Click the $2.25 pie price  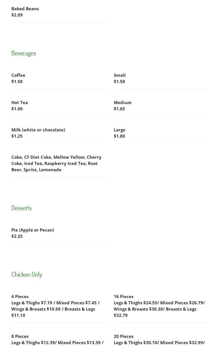[x=17, y=236]
